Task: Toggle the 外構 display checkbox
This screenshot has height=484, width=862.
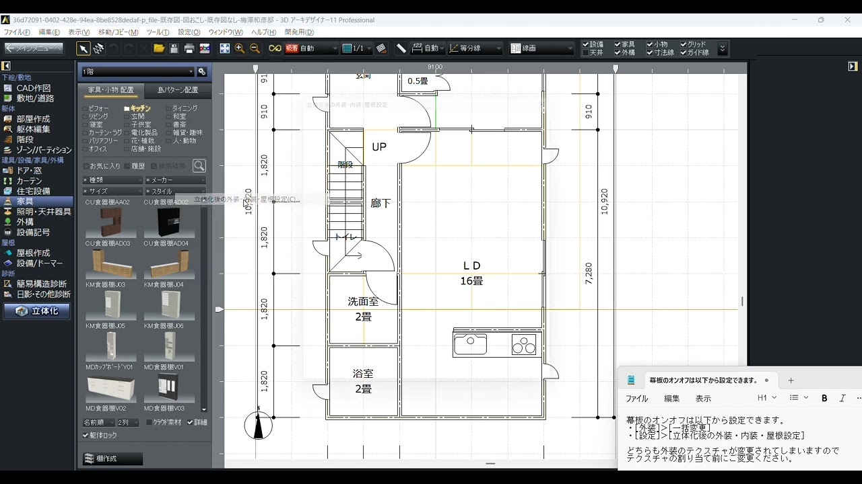Action: point(618,52)
